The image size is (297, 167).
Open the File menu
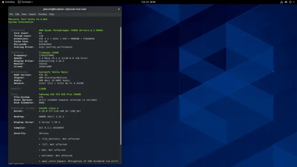pyautogui.click(x=11, y=14)
